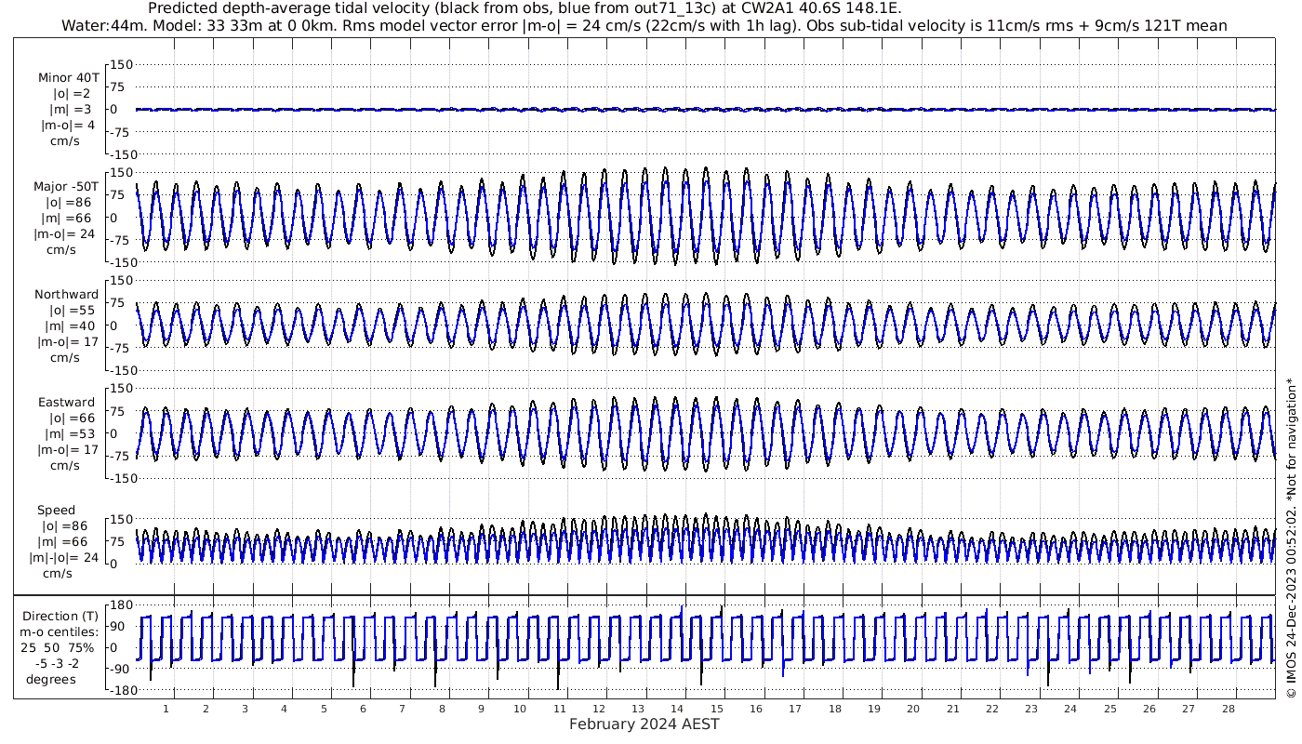1302x744 pixels.
Task: Click the chart title about predicted depth-average tidal velocity
Action: pos(525,9)
